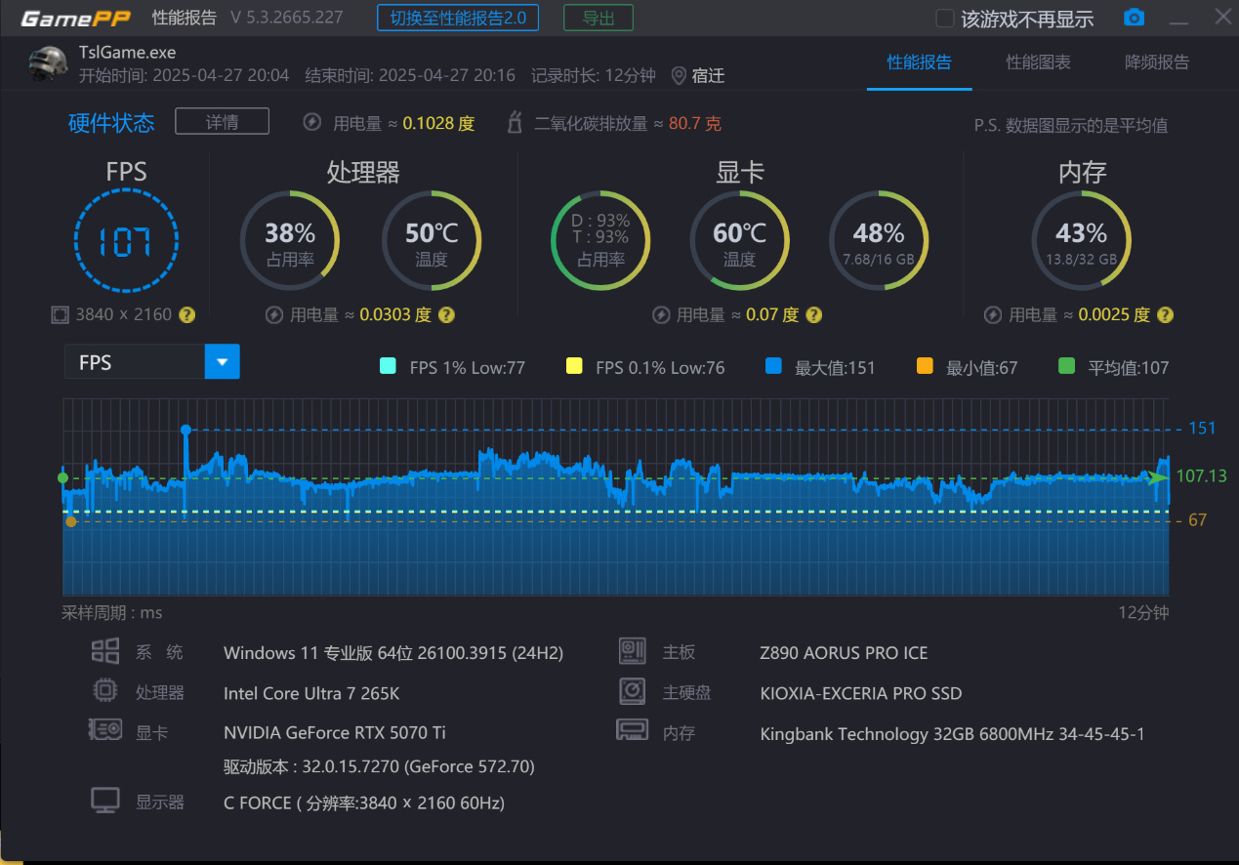Click the Intel Core Ultra 7 265K text
Viewport: 1239px width, 865px height.
coord(311,693)
